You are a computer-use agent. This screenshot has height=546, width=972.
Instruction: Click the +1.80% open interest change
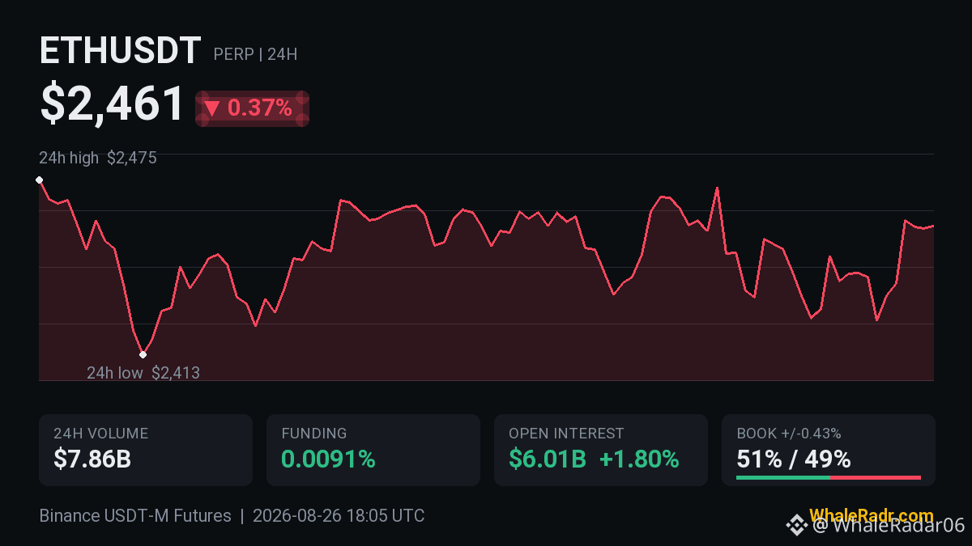639,459
